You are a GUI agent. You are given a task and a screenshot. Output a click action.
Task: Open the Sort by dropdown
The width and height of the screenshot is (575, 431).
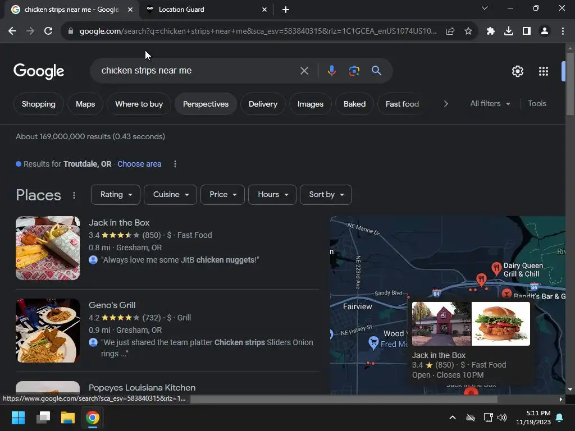coord(326,195)
